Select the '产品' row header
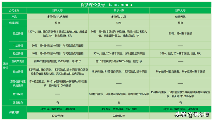This screenshot has height=121, width=213. [14, 17]
